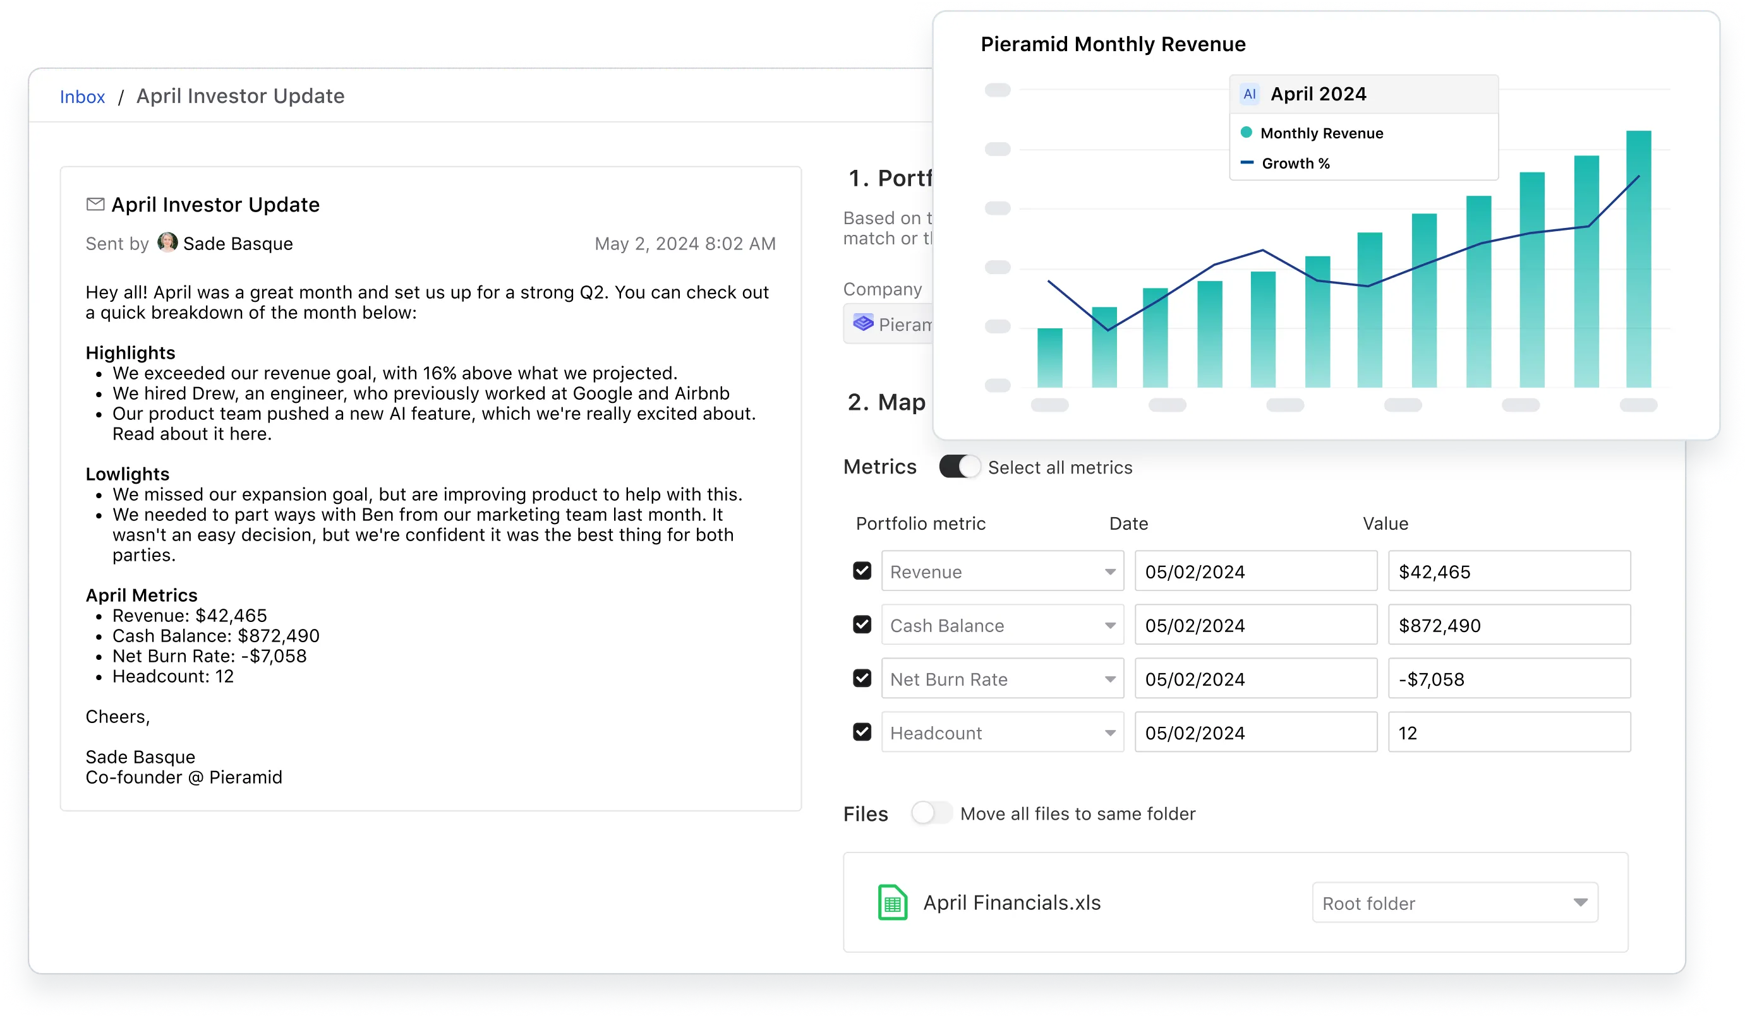Viewport: 1745px width, 1016px height.
Task: Click the checkbox icon for Revenue metric
Action: [x=862, y=571]
